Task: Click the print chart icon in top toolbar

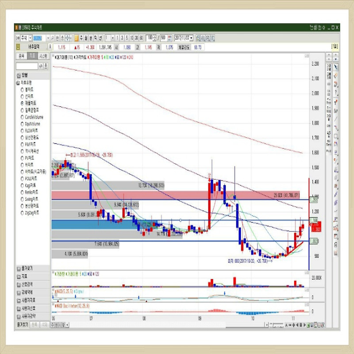Action: (203, 38)
